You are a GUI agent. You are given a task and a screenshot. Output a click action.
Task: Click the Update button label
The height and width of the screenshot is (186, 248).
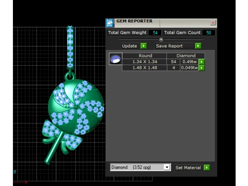[x=130, y=46]
